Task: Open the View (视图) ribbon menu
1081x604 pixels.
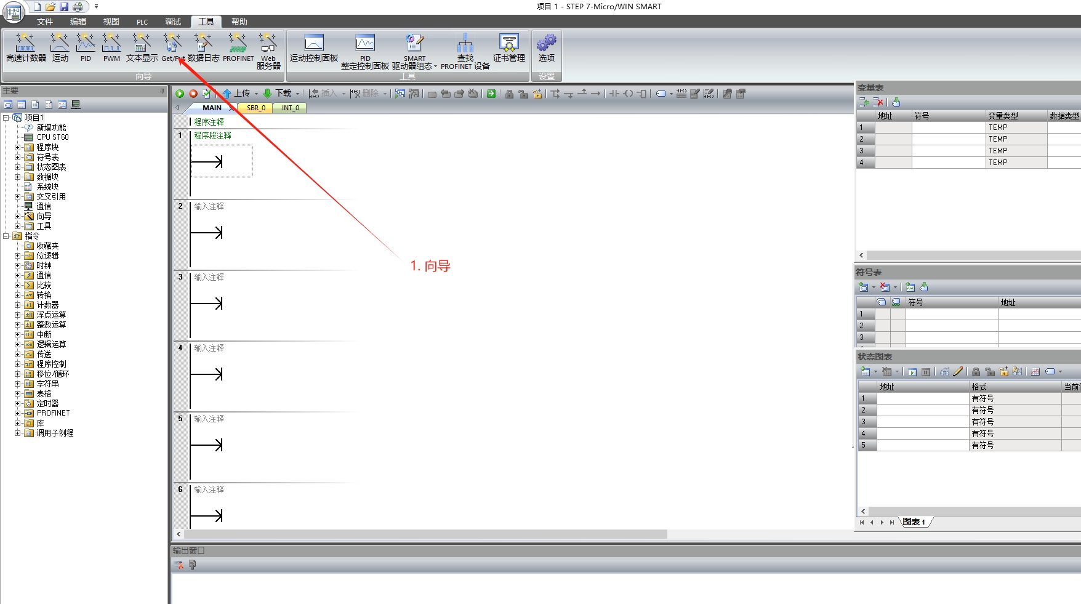Action: [x=111, y=22]
